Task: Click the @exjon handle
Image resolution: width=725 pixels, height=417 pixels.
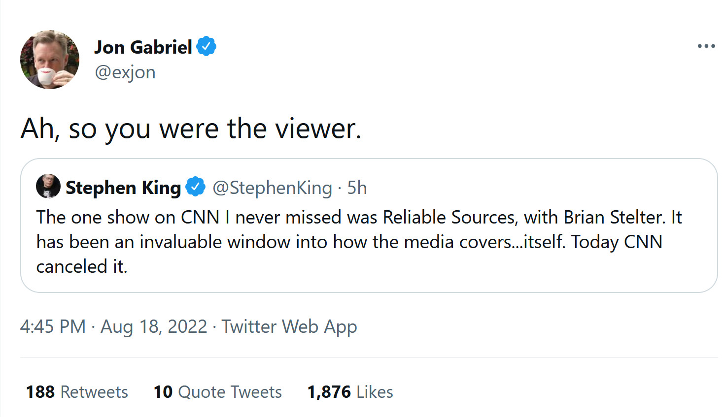Action: [125, 72]
